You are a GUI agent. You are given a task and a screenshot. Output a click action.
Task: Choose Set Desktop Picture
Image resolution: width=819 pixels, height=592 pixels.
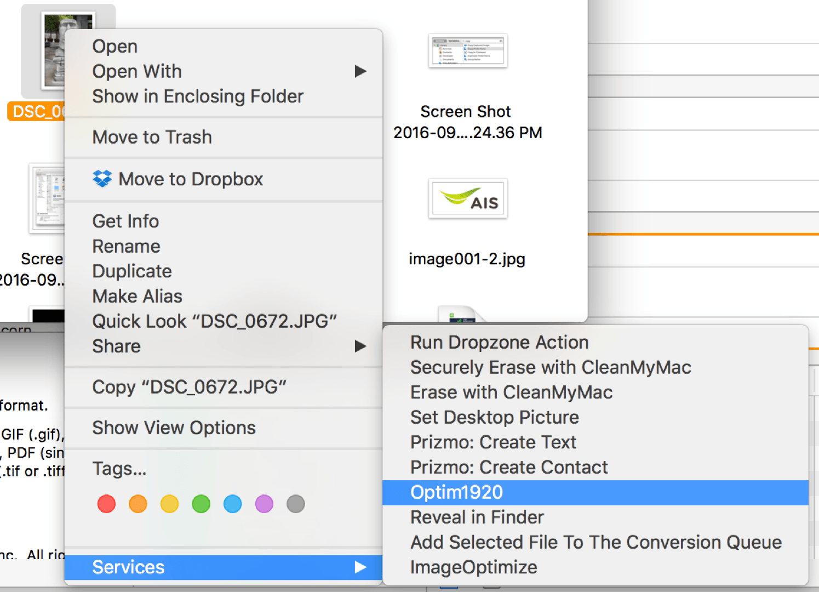coord(494,417)
